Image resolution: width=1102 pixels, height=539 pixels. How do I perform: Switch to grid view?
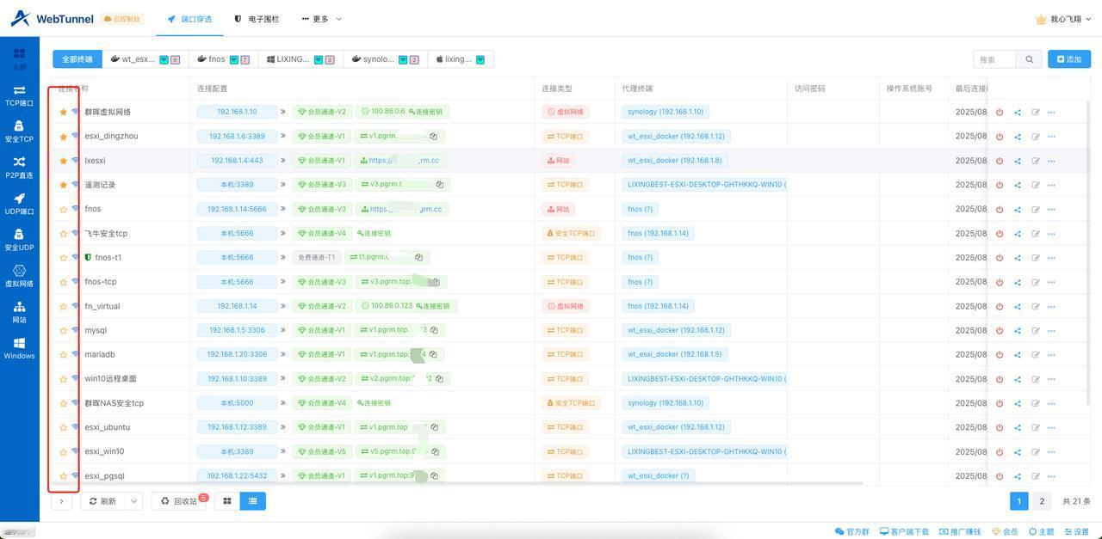[227, 501]
